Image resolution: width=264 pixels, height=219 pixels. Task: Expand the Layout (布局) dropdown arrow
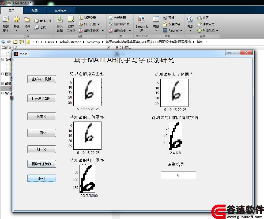tap(156, 31)
